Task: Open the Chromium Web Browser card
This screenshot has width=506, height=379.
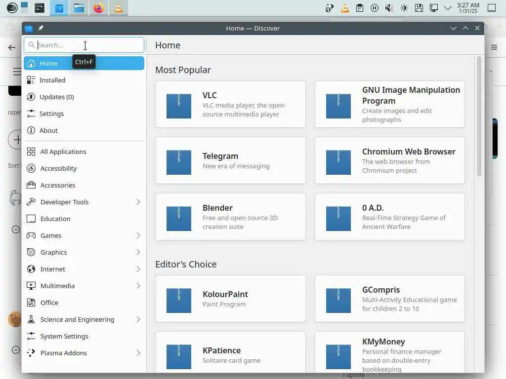Action: click(389, 160)
